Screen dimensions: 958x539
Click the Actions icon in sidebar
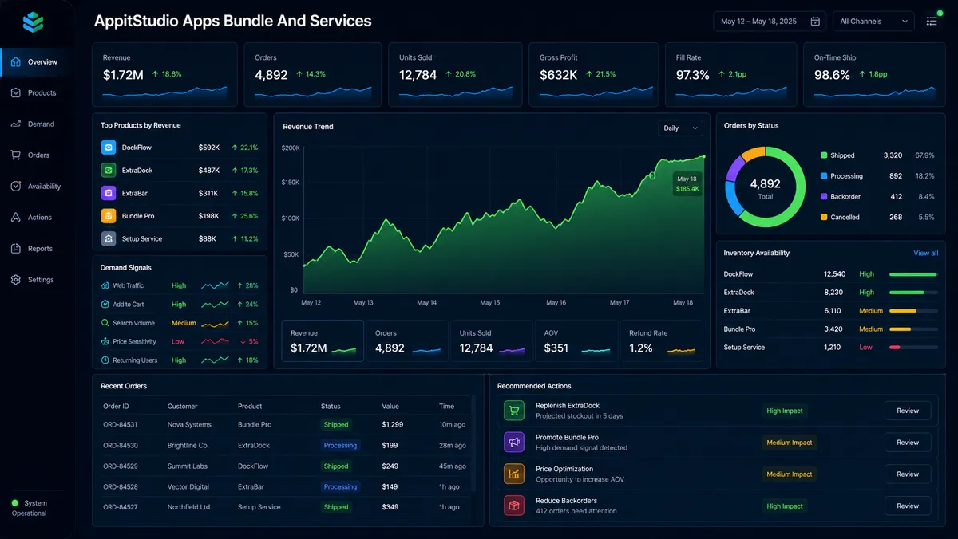[x=16, y=217]
